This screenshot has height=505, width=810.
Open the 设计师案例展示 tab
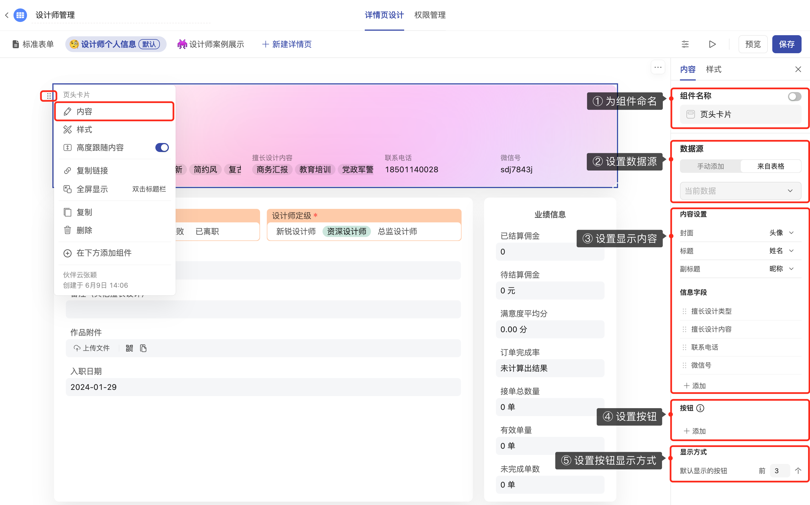coord(211,44)
